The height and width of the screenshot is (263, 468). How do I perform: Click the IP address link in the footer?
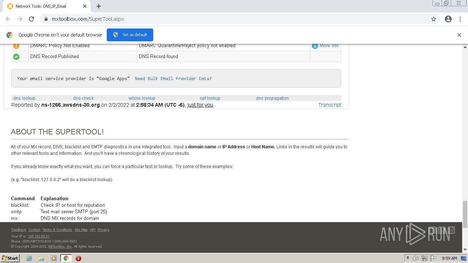point(39,236)
